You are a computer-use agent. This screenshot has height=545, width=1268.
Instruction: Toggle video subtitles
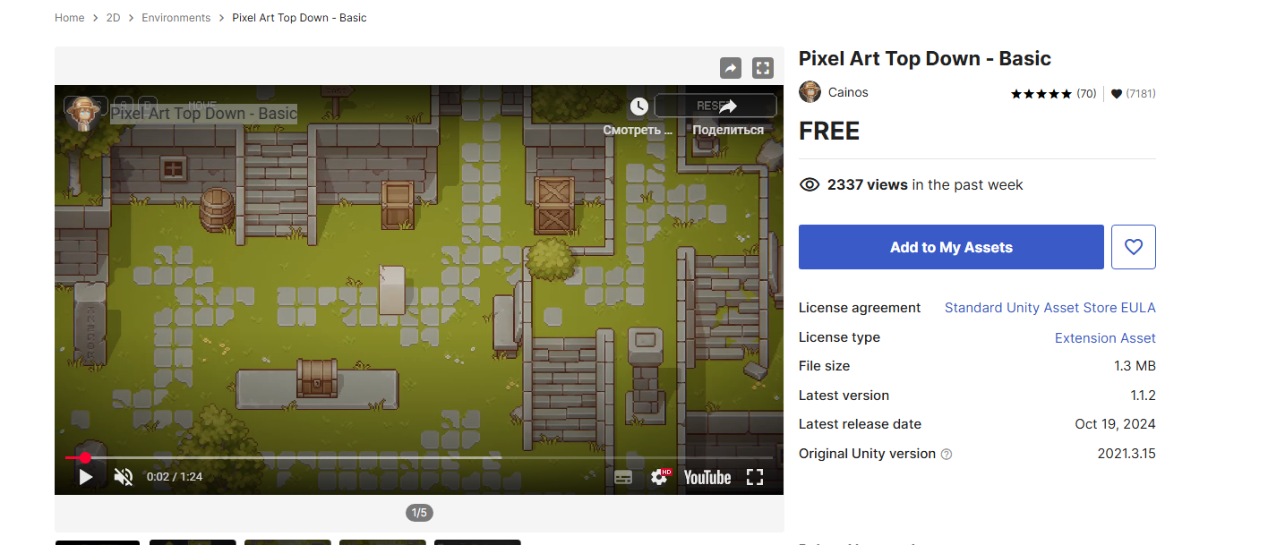(x=623, y=478)
